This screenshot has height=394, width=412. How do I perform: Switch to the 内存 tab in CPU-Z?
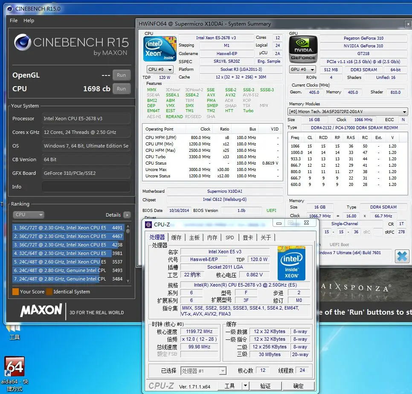[x=212, y=238]
